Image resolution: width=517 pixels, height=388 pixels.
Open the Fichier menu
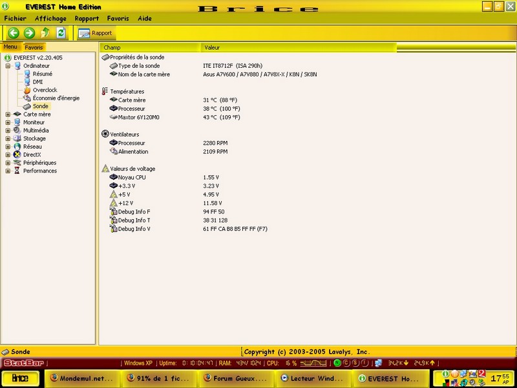point(15,19)
